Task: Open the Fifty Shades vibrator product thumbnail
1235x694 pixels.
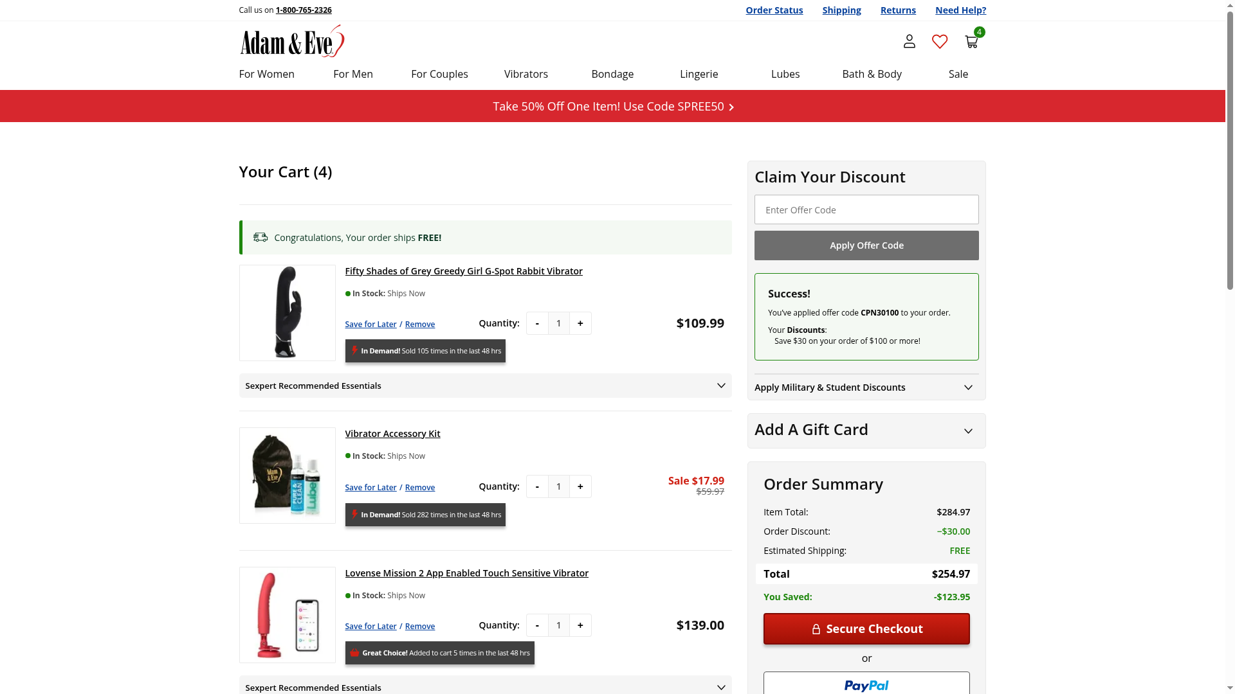Action: [288, 313]
